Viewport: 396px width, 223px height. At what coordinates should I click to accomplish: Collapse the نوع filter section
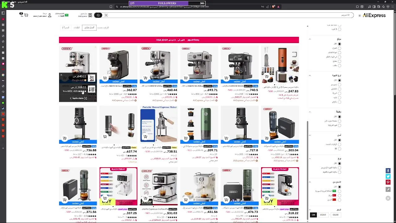click(x=310, y=158)
